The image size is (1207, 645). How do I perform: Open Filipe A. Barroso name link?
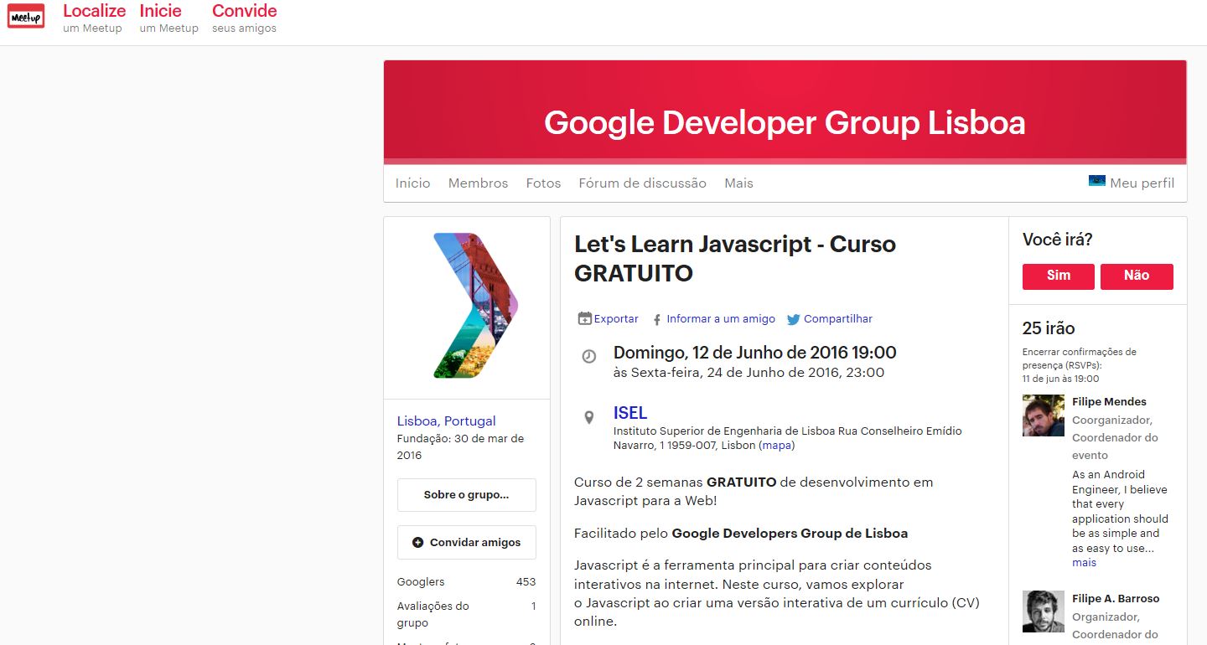[1116, 599]
